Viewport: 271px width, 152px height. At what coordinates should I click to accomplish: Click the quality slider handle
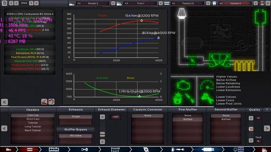coord(251,129)
